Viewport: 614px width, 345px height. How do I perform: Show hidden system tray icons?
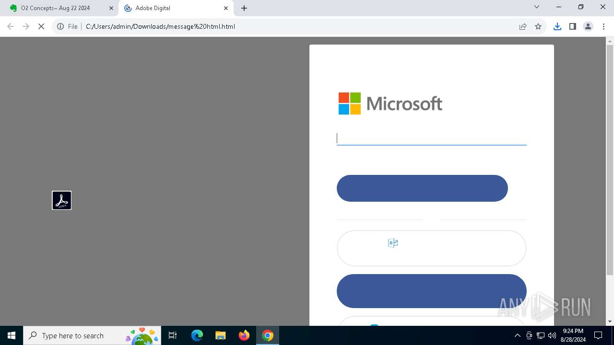pyautogui.click(x=517, y=335)
